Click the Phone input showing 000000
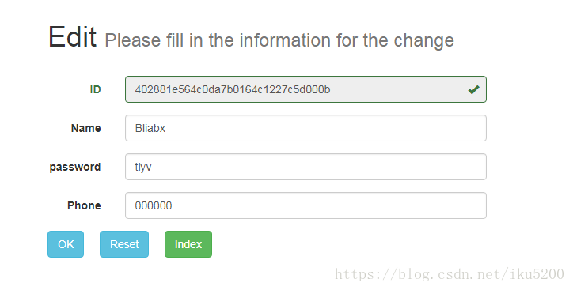 (x=305, y=205)
